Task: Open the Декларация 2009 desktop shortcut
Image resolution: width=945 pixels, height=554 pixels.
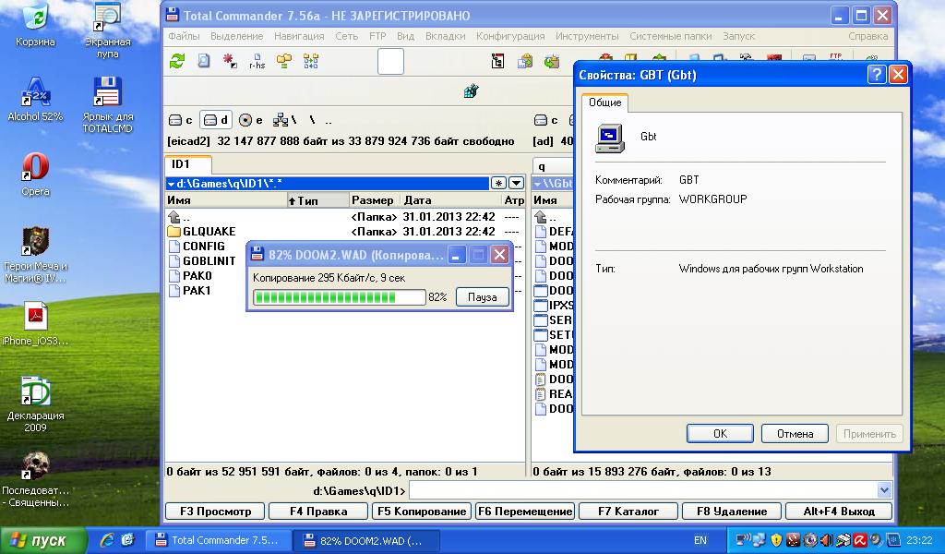Action: (x=35, y=403)
